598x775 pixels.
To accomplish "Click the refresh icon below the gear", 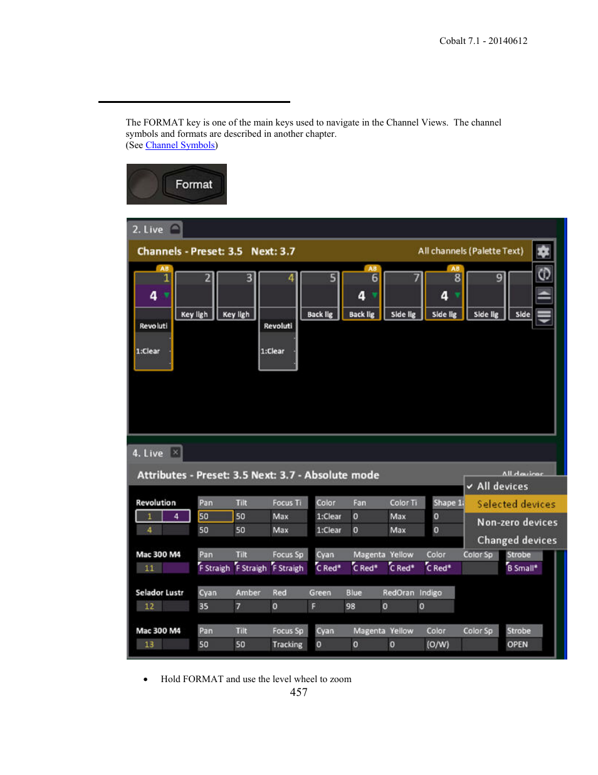I will tap(543, 274).
